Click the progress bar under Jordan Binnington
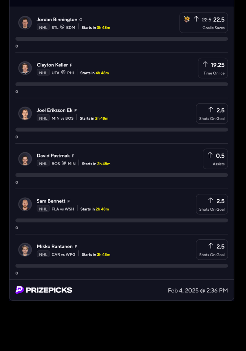246x351 pixels. coord(122,39)
